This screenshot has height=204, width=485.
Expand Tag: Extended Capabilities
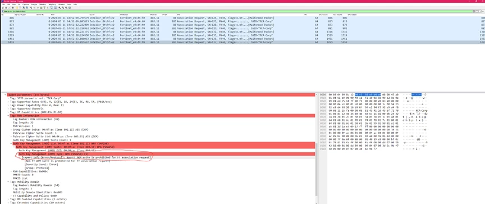tap(8, 202)
